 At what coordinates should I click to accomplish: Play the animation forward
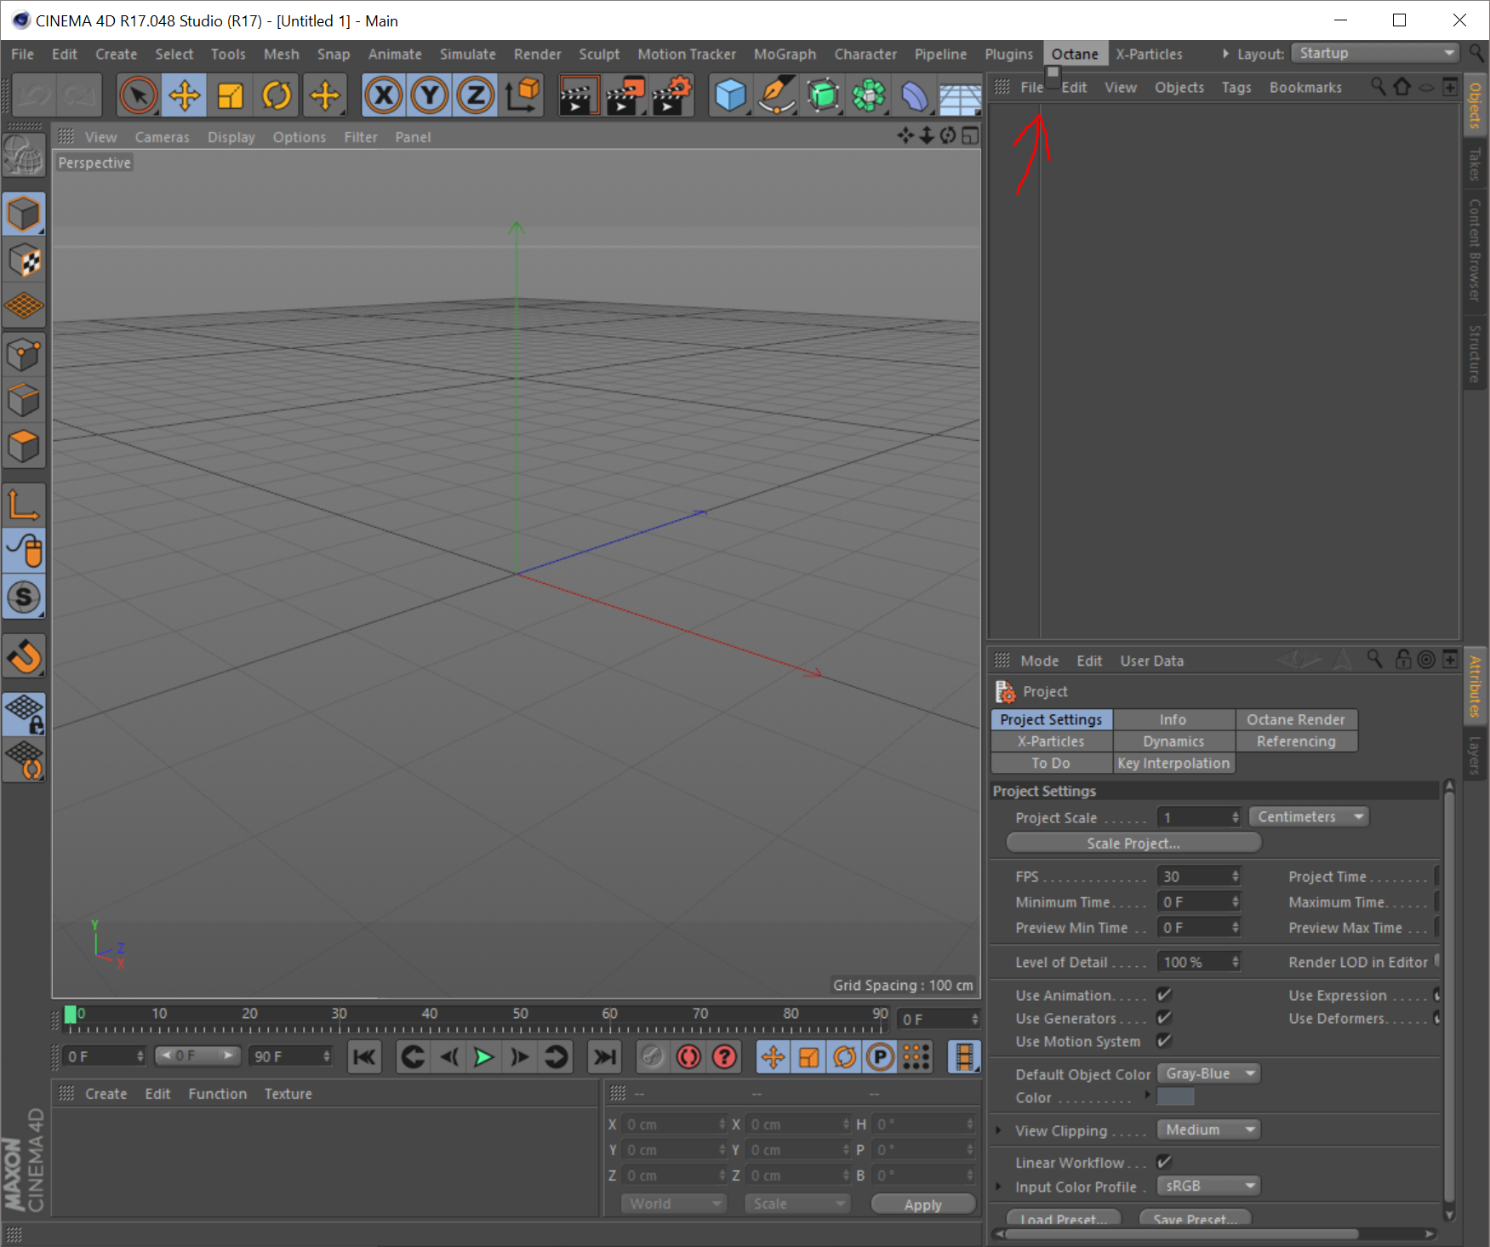pos(483,1057)
